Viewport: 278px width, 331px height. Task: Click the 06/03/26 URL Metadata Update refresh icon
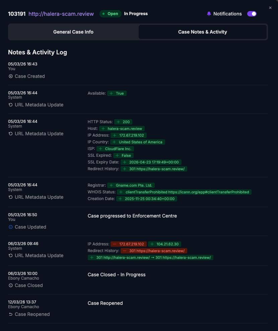(11, 255)
